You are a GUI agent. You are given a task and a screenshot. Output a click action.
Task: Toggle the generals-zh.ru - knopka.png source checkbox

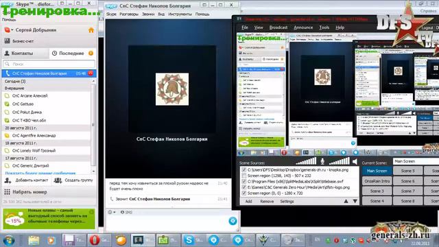244,169
